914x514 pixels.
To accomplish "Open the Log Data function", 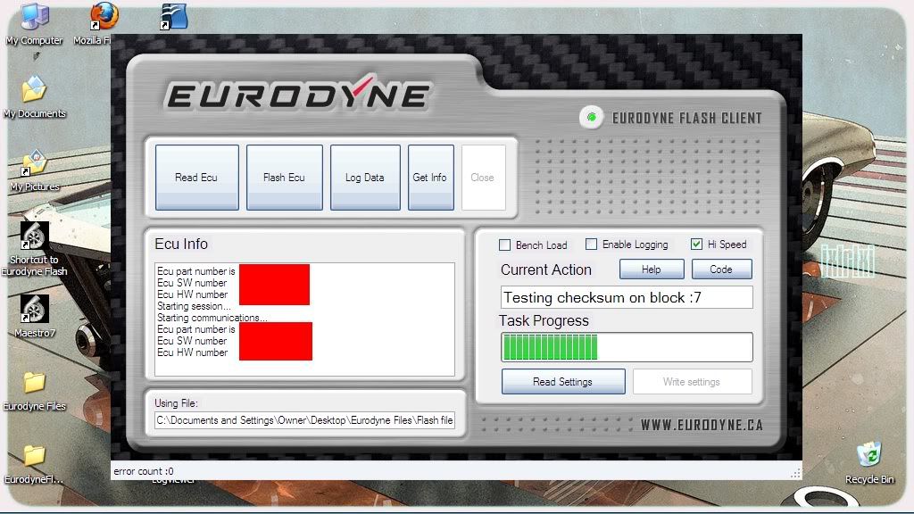I will [x=365, y=178].
